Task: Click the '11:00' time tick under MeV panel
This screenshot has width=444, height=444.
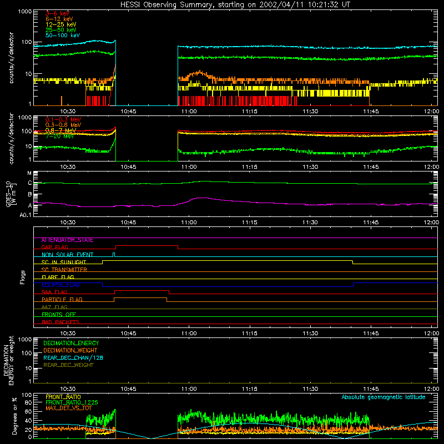Action: (x=189, y=167)
